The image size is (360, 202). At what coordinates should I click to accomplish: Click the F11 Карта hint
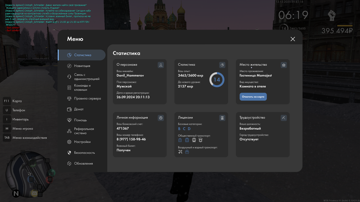12,101
